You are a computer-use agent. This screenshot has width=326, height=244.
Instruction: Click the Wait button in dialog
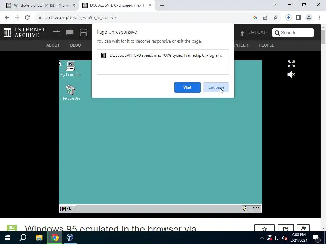click(187, 87)
